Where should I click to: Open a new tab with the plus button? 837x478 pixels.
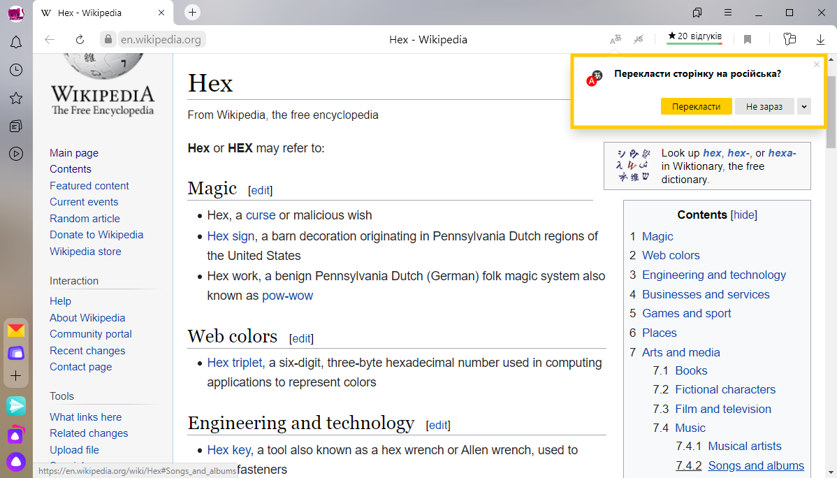pos(192,13)
